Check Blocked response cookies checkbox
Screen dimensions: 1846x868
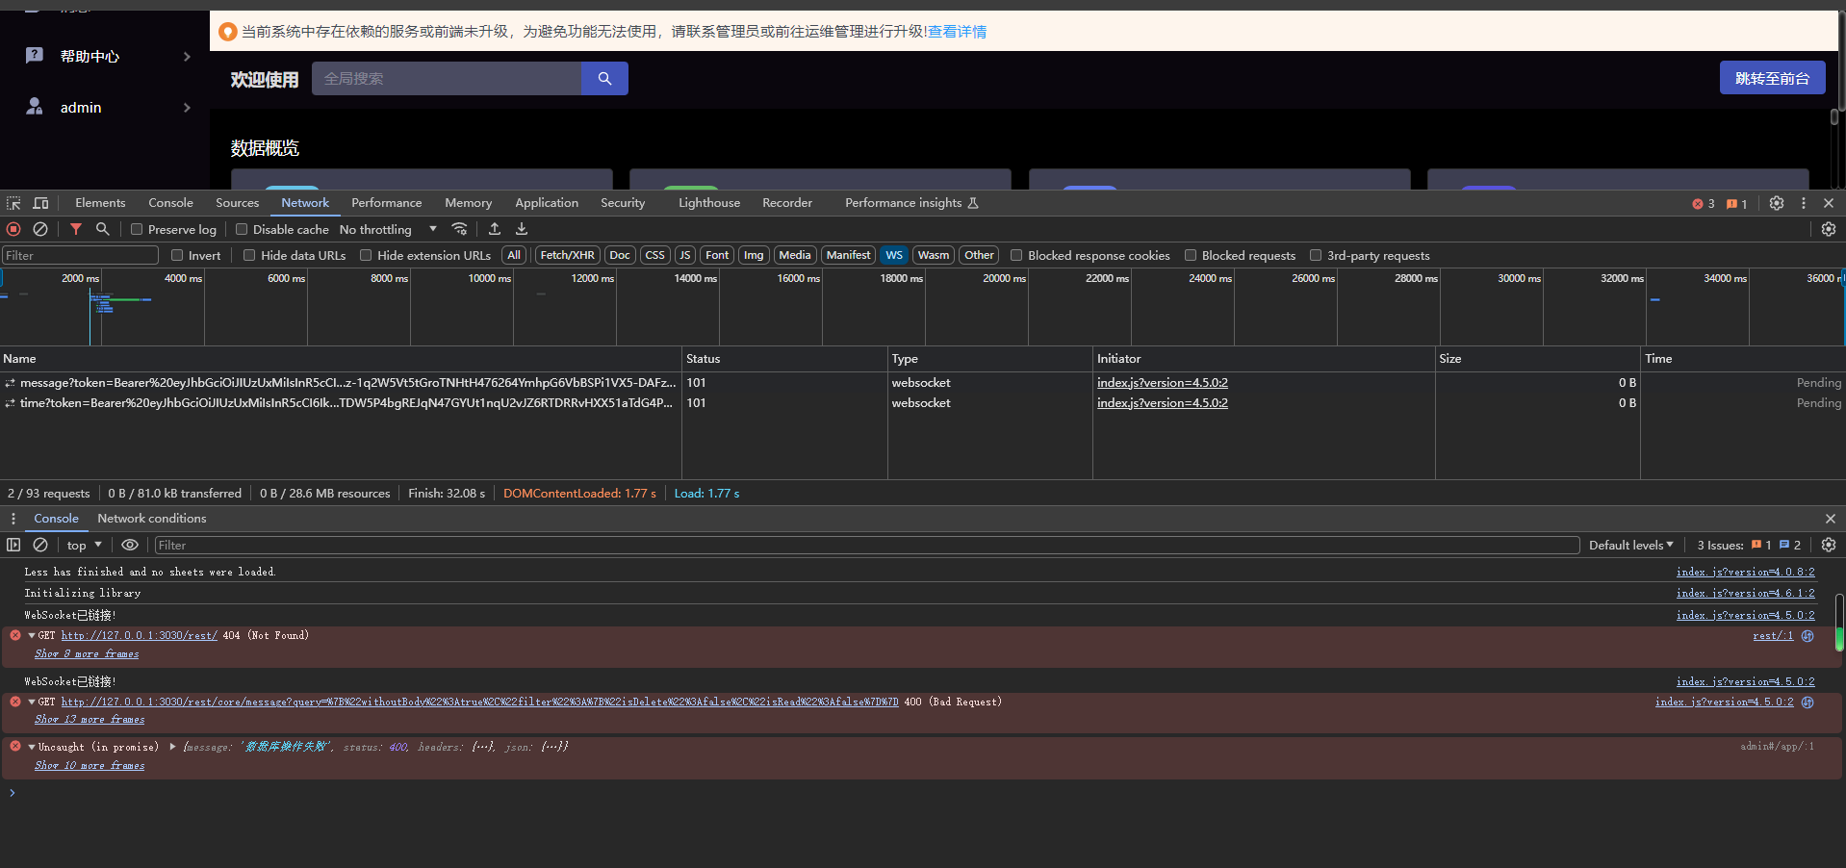(1016, 255)
